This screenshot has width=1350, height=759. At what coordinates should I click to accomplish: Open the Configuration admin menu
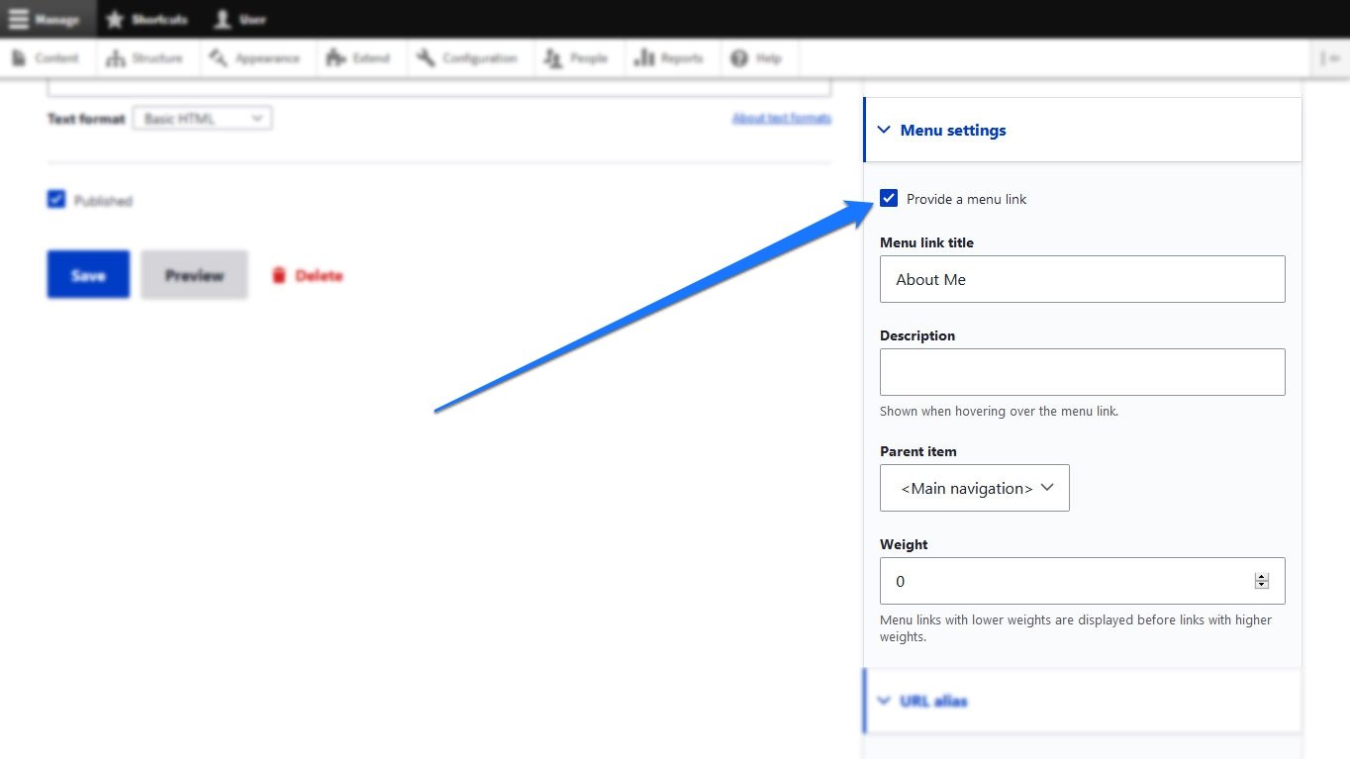click(468, 58)
